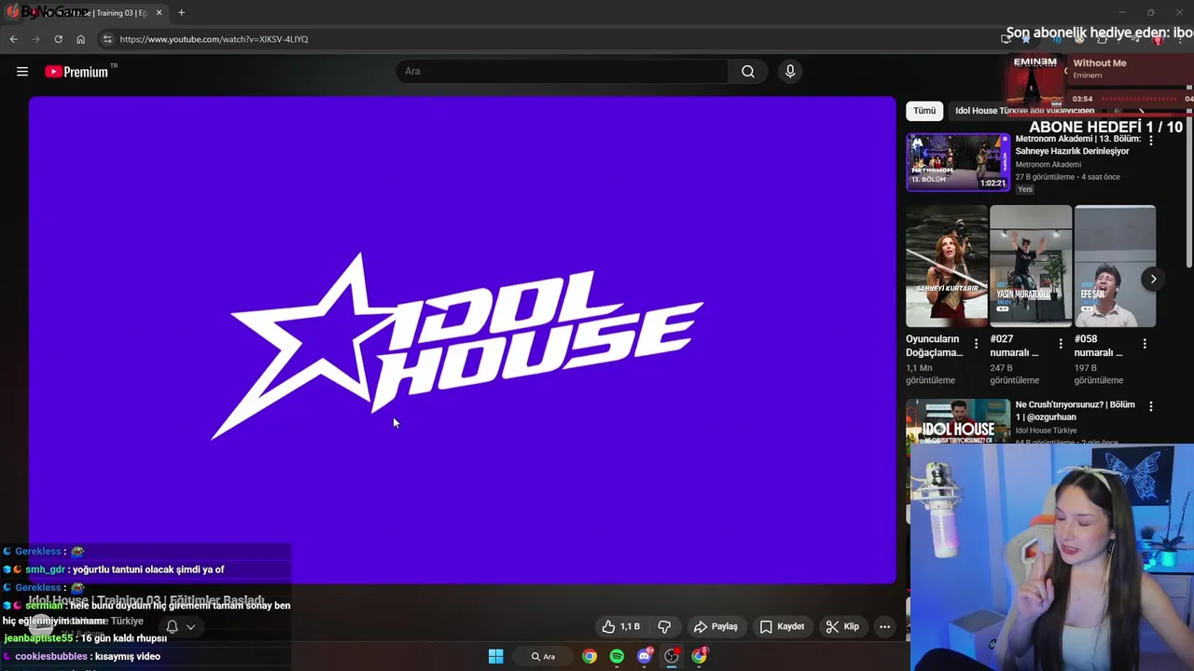1194x671 pixels.
Task: Open Spotify from the taskbar
Action: (617, 656)
